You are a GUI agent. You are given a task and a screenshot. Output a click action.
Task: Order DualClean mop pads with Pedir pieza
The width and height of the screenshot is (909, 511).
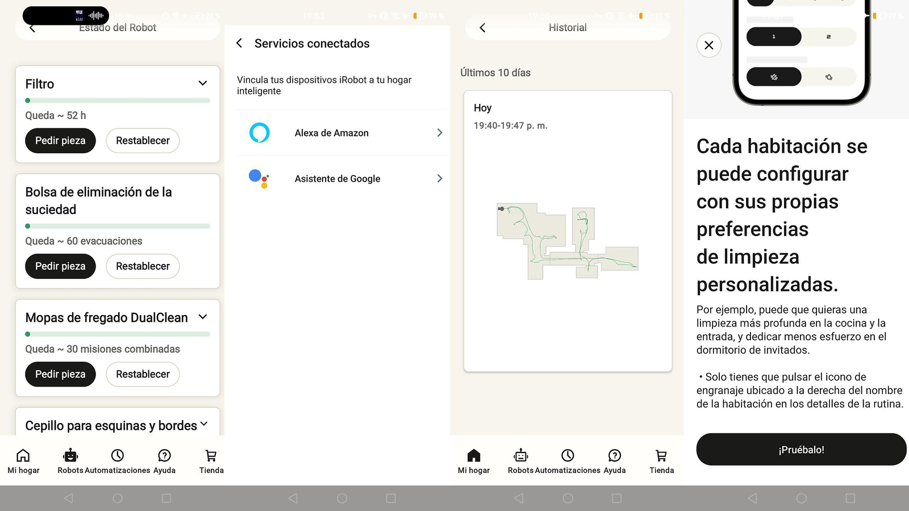tap(60, 374)
